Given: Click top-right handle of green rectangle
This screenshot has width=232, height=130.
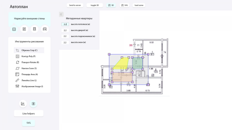Looking at the screenshot, I should pos(143,58).
